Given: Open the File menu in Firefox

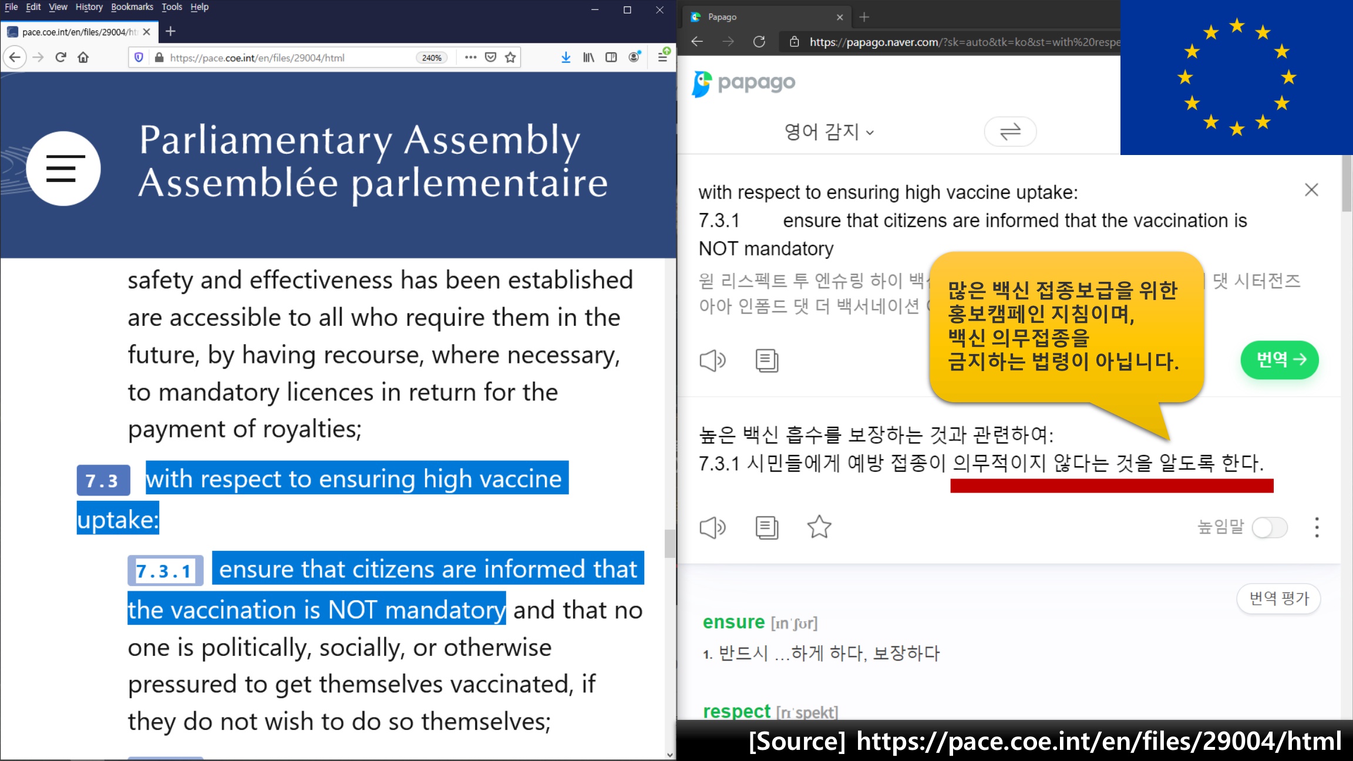Looking at the screenshot, I should pyautogui.click(x=11, y=7).
